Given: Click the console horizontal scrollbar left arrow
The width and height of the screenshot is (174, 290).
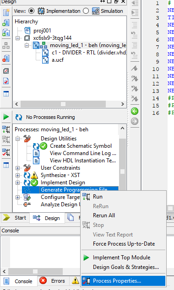Looking at the screenshot, I should tap(4, 271).
